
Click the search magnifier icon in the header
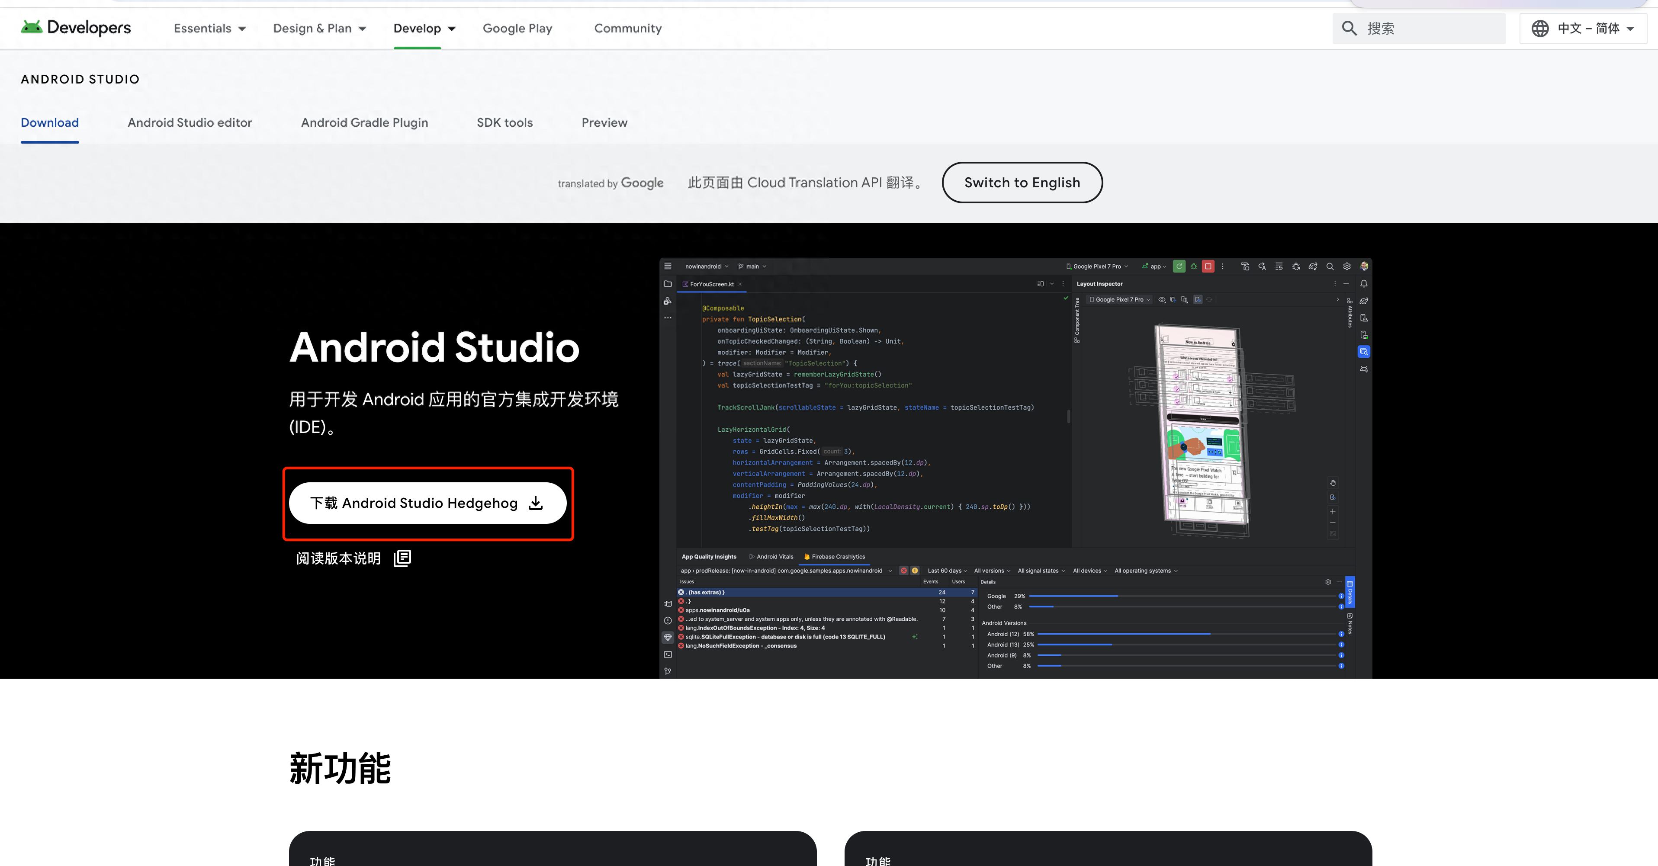1349,28
